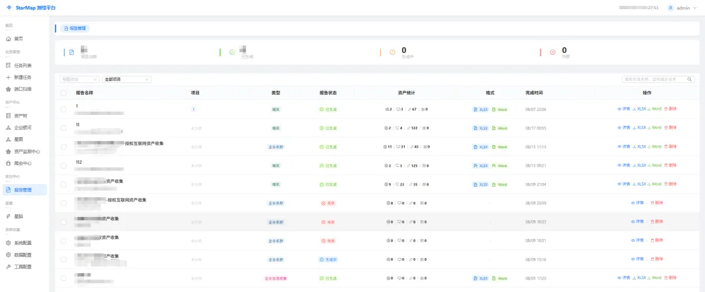The image size is (705, 292).
Task: Expand the admin account dropdown arrow
Action: pos(695,8)
